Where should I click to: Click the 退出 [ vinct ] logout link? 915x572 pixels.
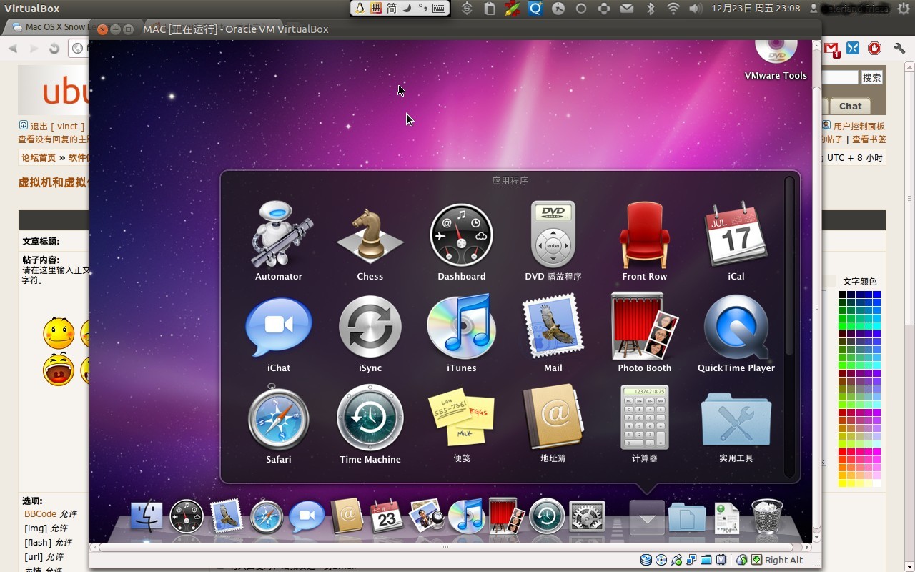tap(57, 127)
